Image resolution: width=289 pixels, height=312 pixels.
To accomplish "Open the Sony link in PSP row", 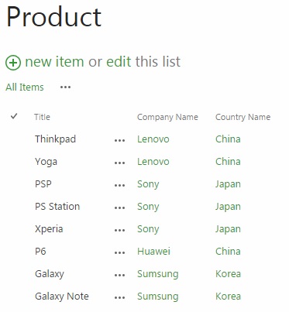I will (x=148, y=184).
